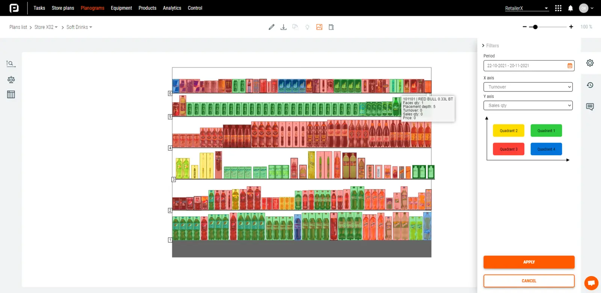Image resolution: width=601 pixels, height=293 pixels.
Task: Click the download planogram icon
Action: [284, 27]
